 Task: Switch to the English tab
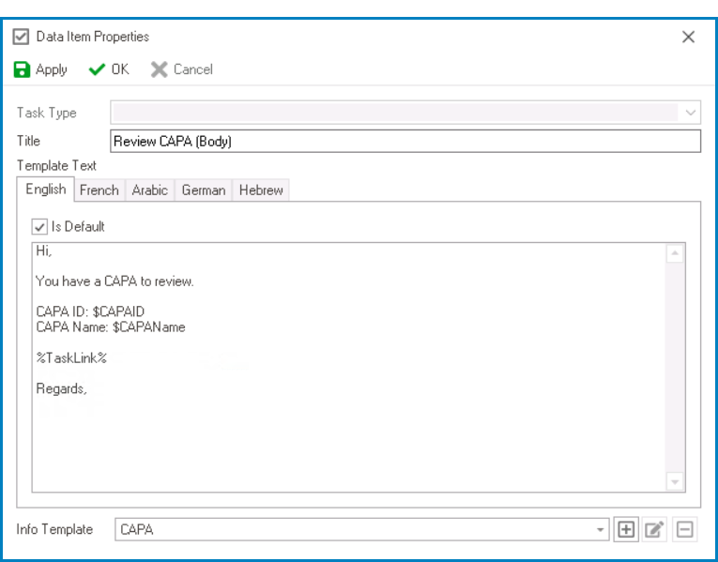(x=46, y=189)
